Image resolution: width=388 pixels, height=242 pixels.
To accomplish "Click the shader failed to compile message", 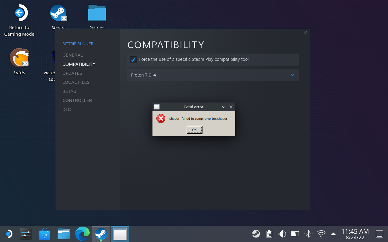I will (198, 119).
